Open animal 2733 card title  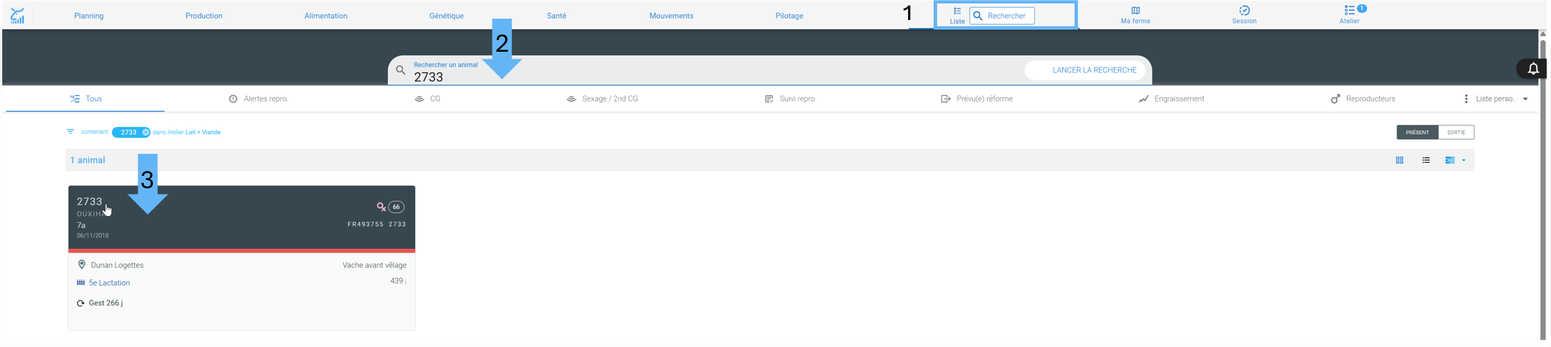tap(89, 201)
